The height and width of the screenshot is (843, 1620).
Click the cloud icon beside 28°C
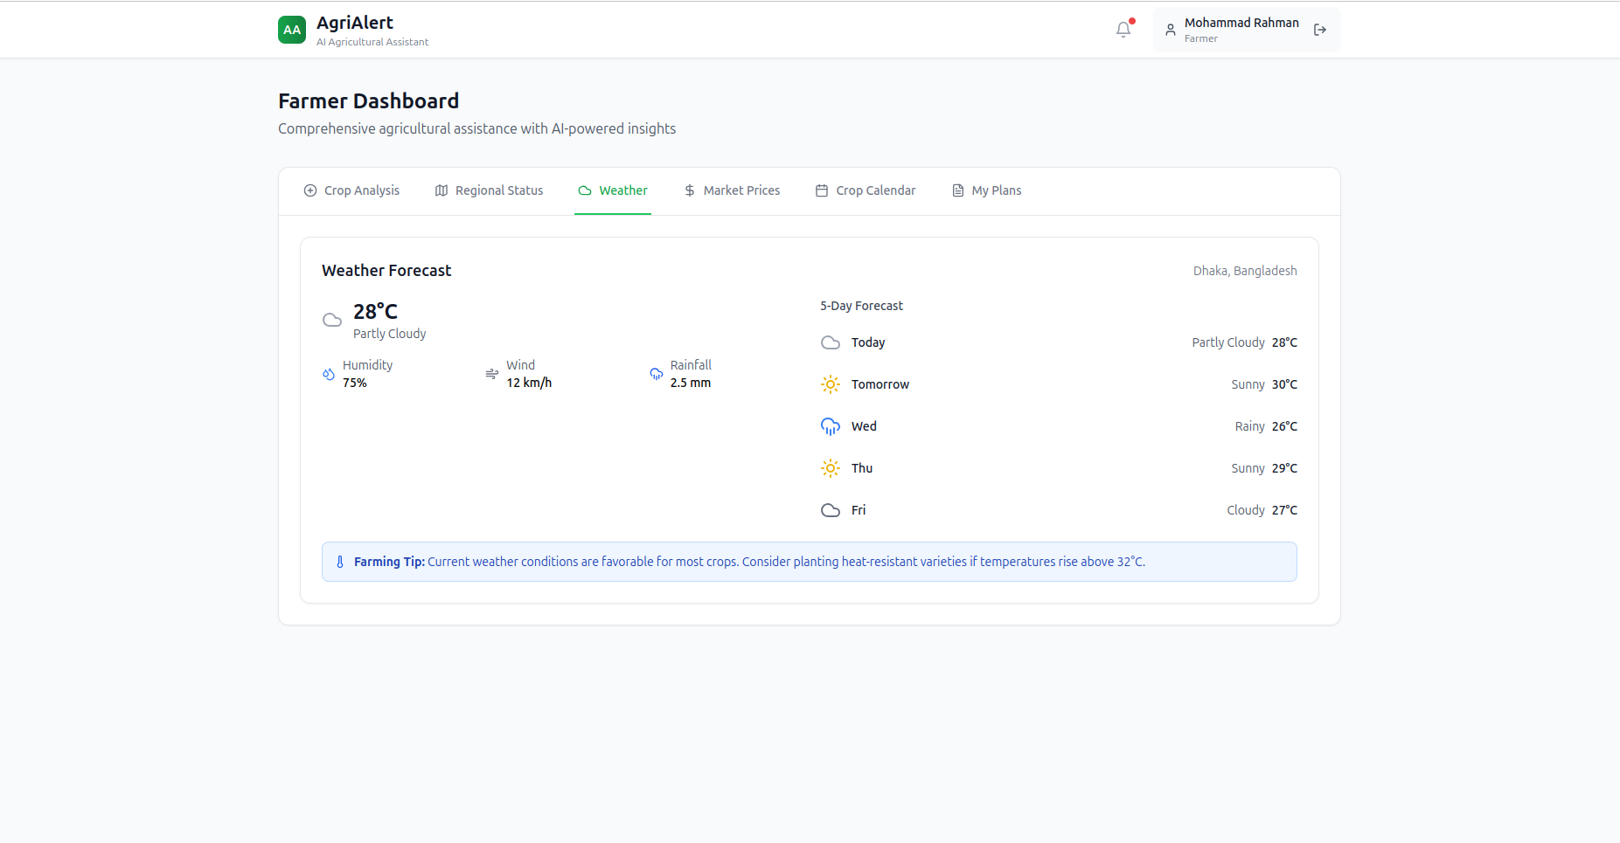[x=332, y=320]
